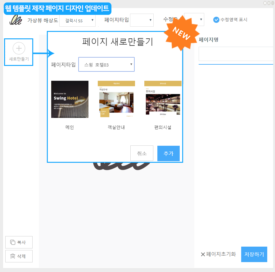Screen dimensions: 275x272
Task: Click the trash icon beside 삭제
Action: 13,256
